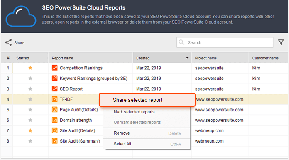Click the Keyword Rankings report icon
289x160 pixels.
(x=54, y=78)
